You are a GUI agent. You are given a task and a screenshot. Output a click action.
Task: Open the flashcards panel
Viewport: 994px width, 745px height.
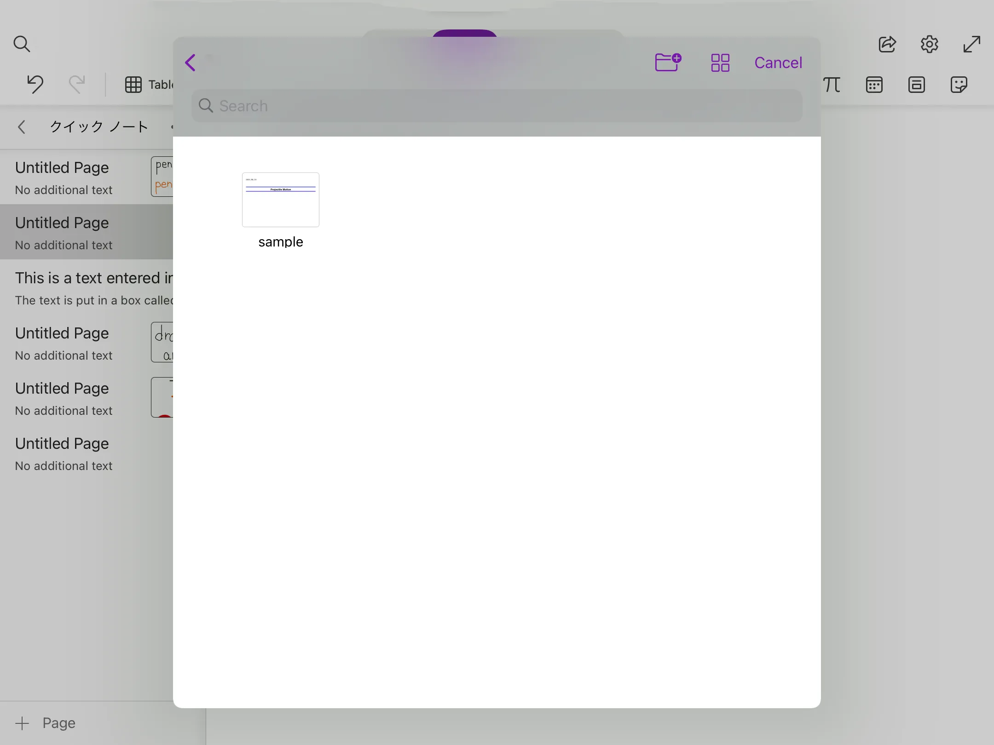[x=917, y=85]
